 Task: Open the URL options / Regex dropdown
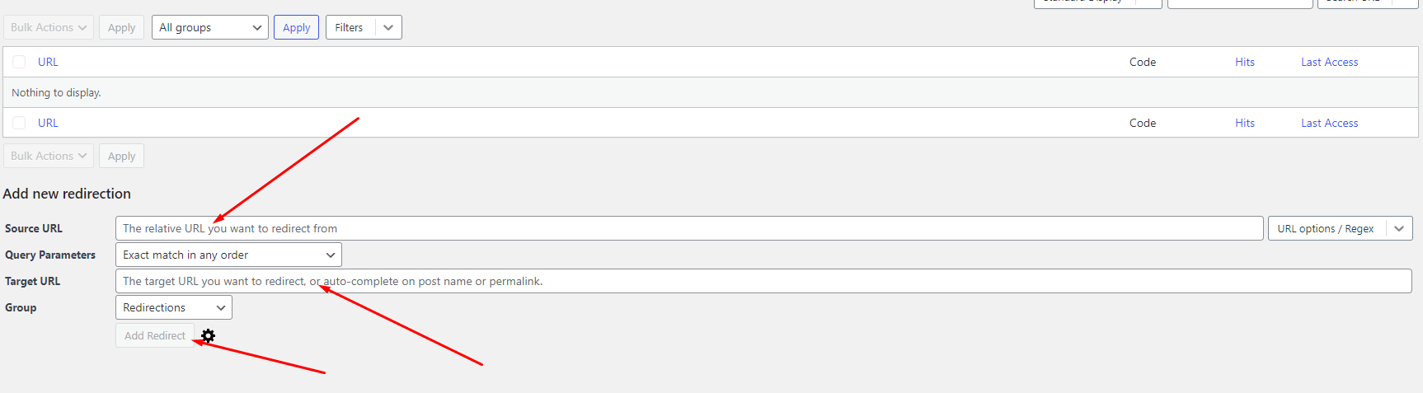1339,228
